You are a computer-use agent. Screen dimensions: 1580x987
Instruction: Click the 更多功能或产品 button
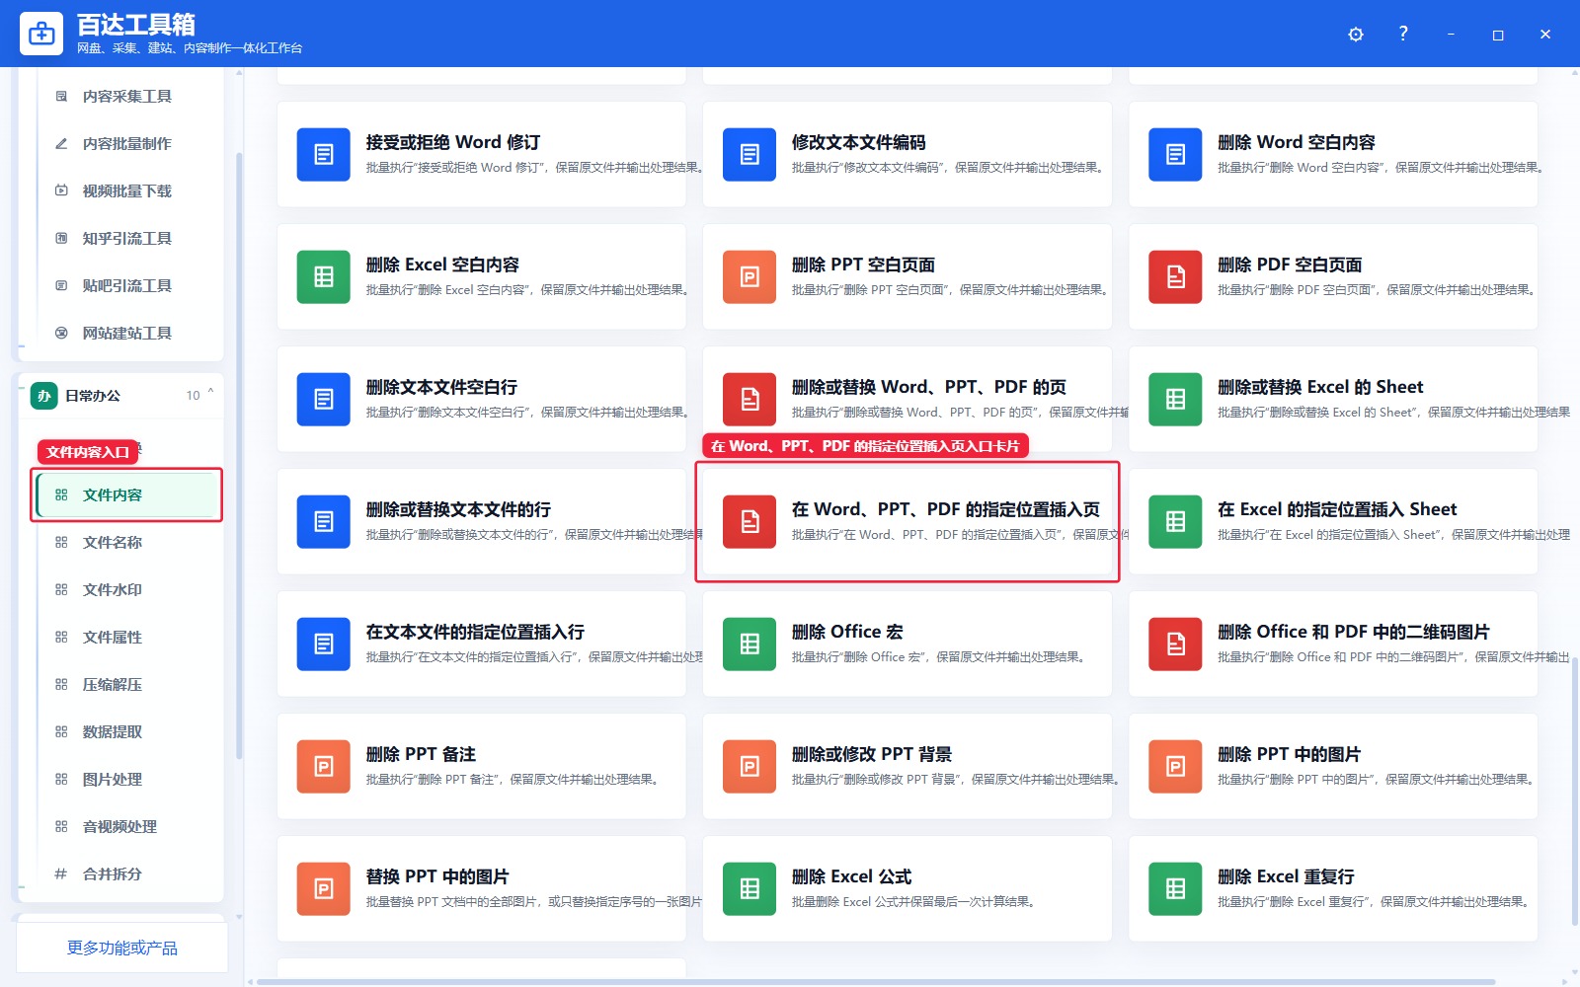(122, 948)
